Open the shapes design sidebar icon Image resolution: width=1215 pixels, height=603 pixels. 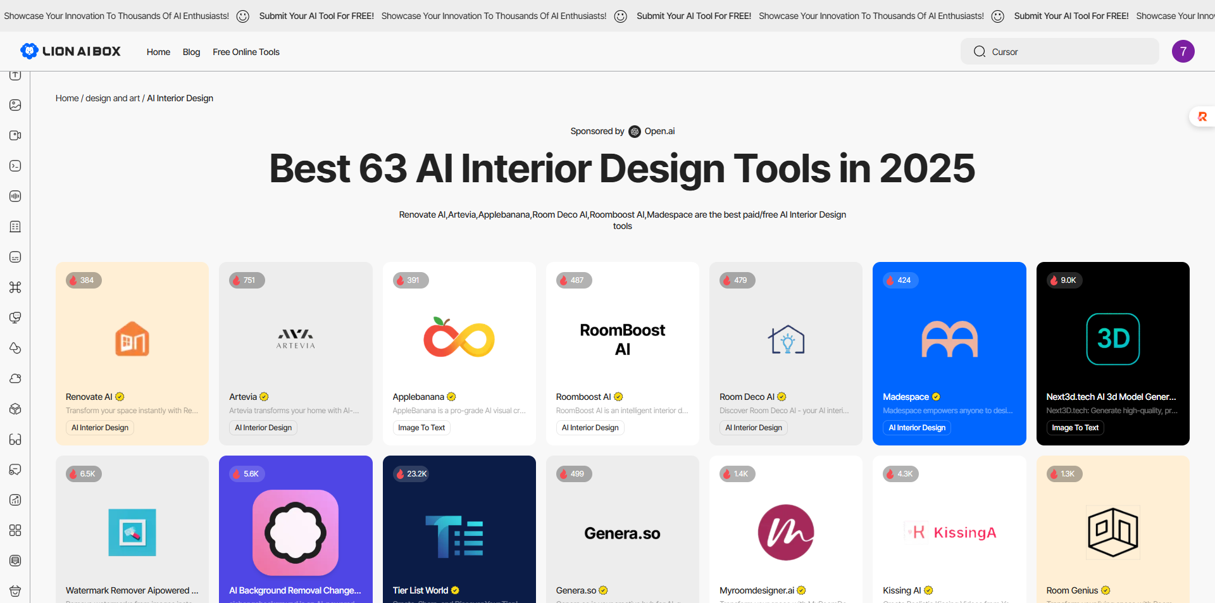coord(15,348)
